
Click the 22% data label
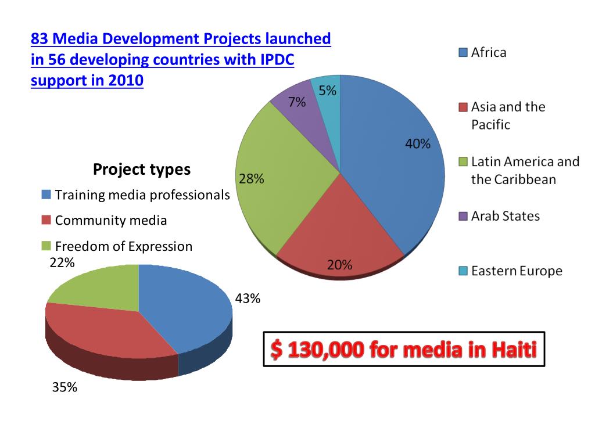pos(62,262)
